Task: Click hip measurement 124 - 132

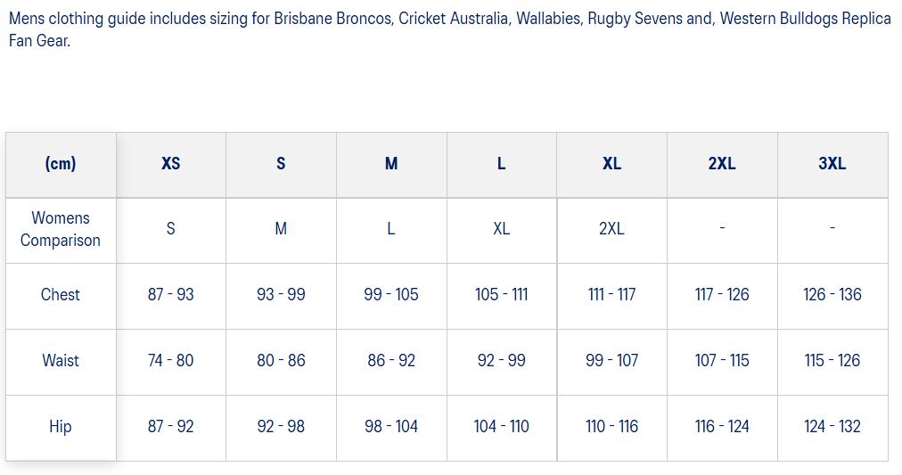Action: pos(832,427)
